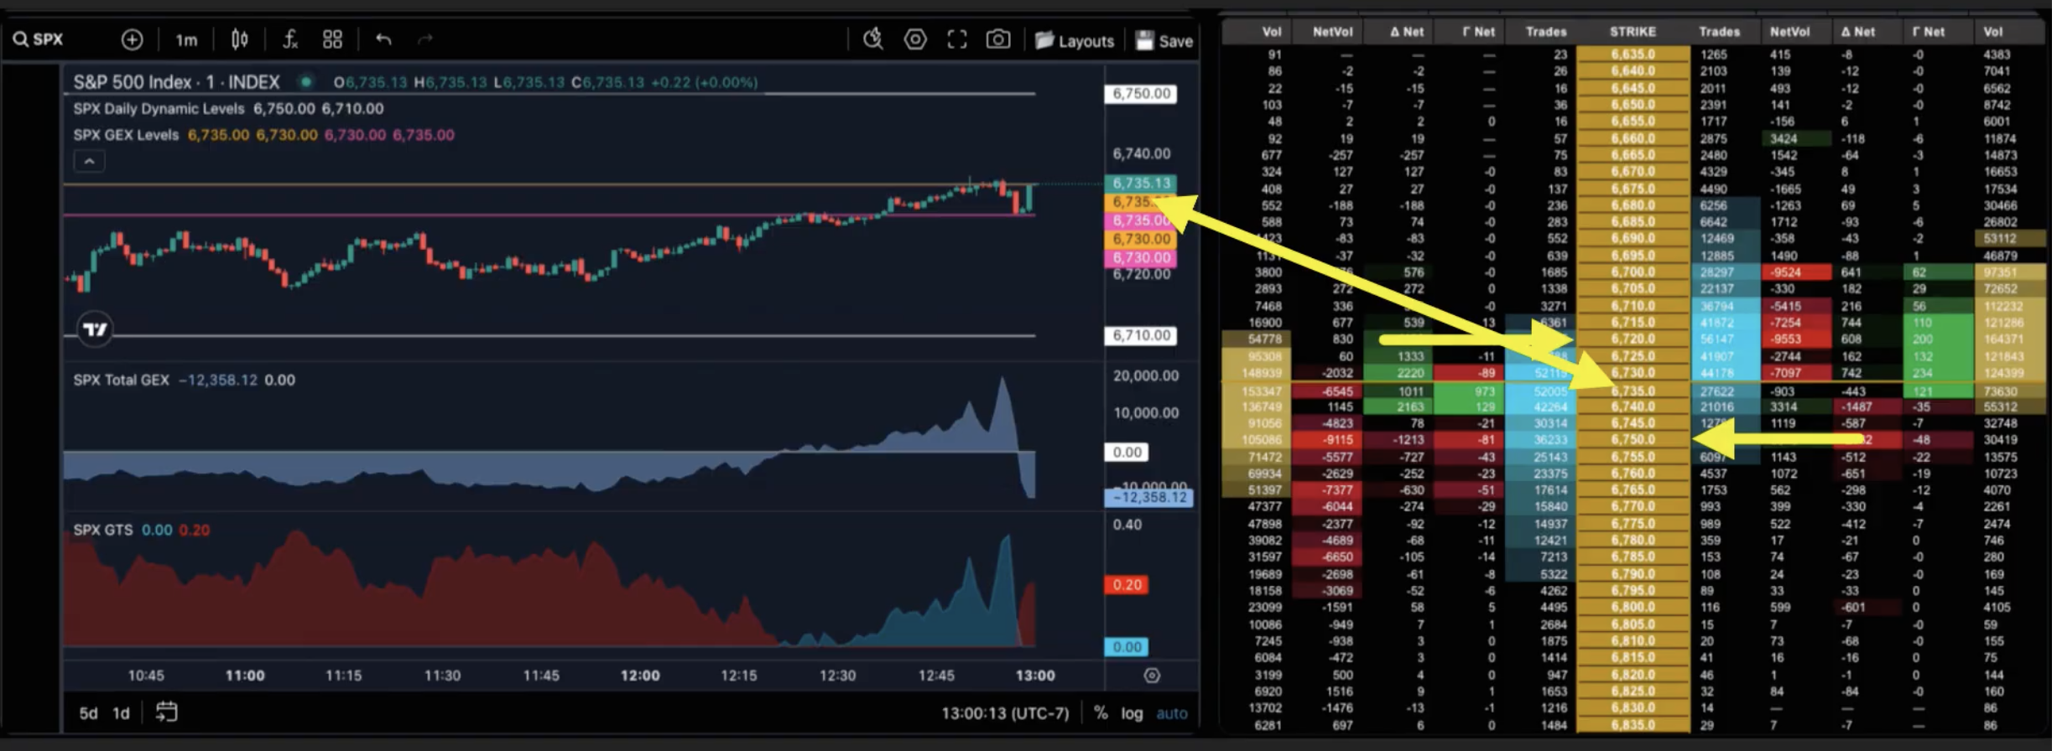Select the 6,635.0 strike row
The image size is (2057, 751).
tap(1633, 54)
